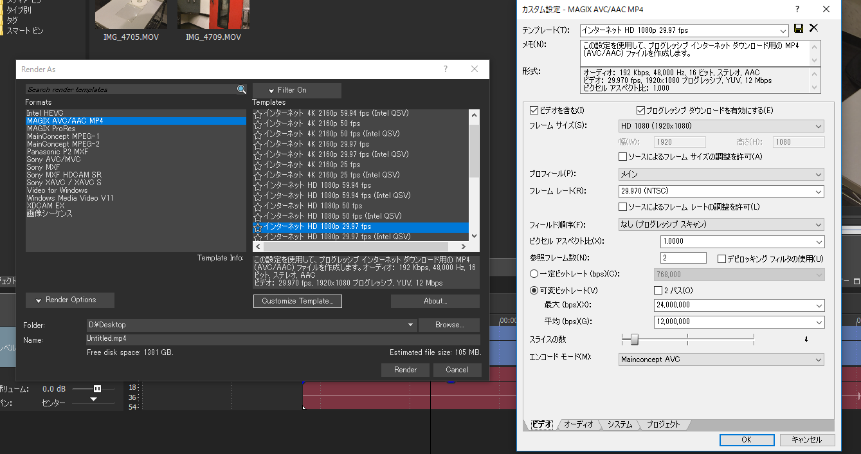Image resolution: width=861 pixels, height=454 pixels.
Task: Click the question mark icon in カスタム設定 dialog
Action: pos(797,9)
